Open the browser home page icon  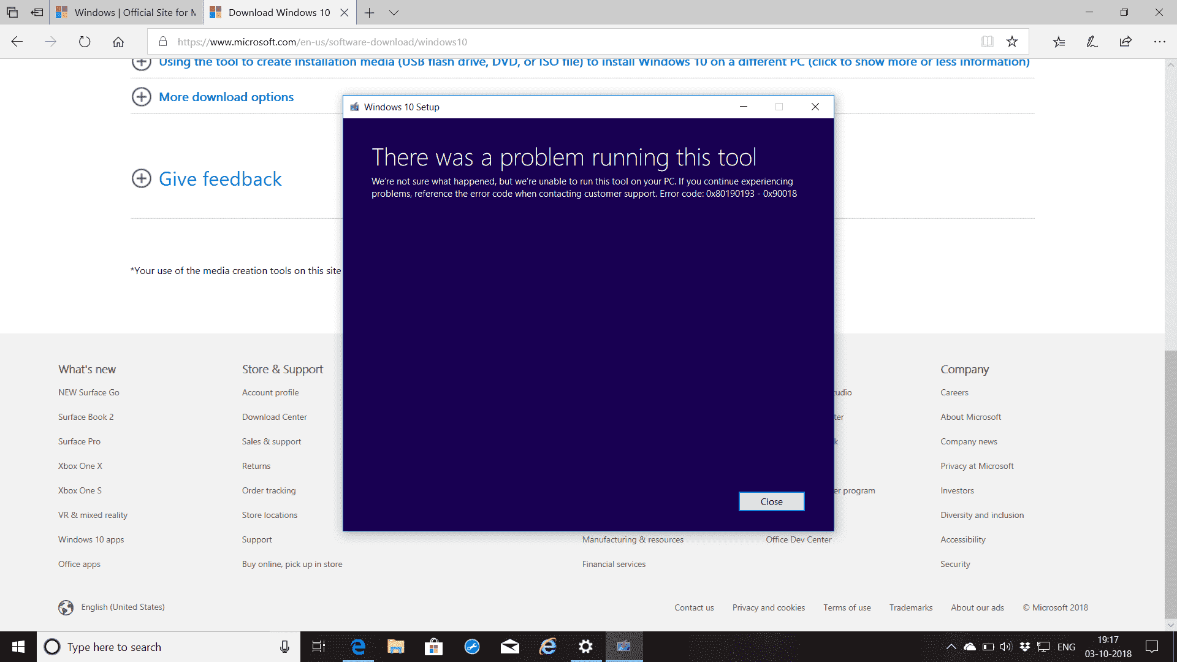click(x=118, y=42)
